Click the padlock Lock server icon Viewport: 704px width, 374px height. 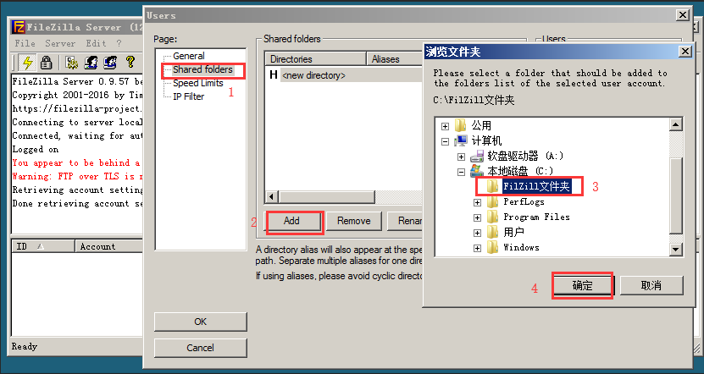click(46, 63)
